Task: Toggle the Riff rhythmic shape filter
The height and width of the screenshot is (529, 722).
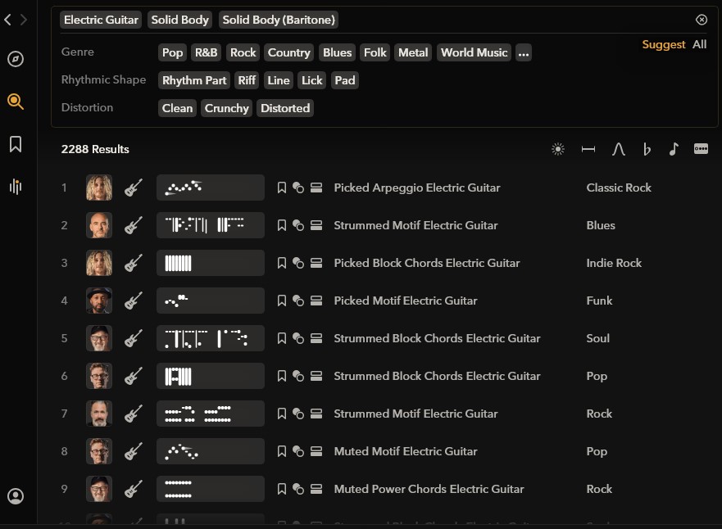Action: click(247, 80)
